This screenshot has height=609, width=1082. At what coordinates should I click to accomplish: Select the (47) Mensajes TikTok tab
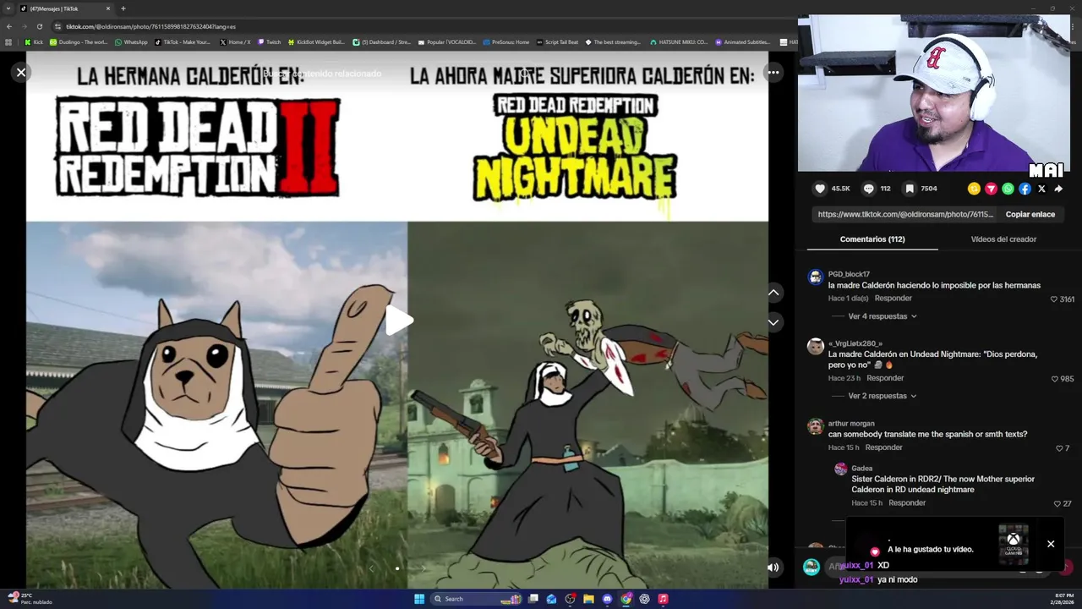click(66, 8)
